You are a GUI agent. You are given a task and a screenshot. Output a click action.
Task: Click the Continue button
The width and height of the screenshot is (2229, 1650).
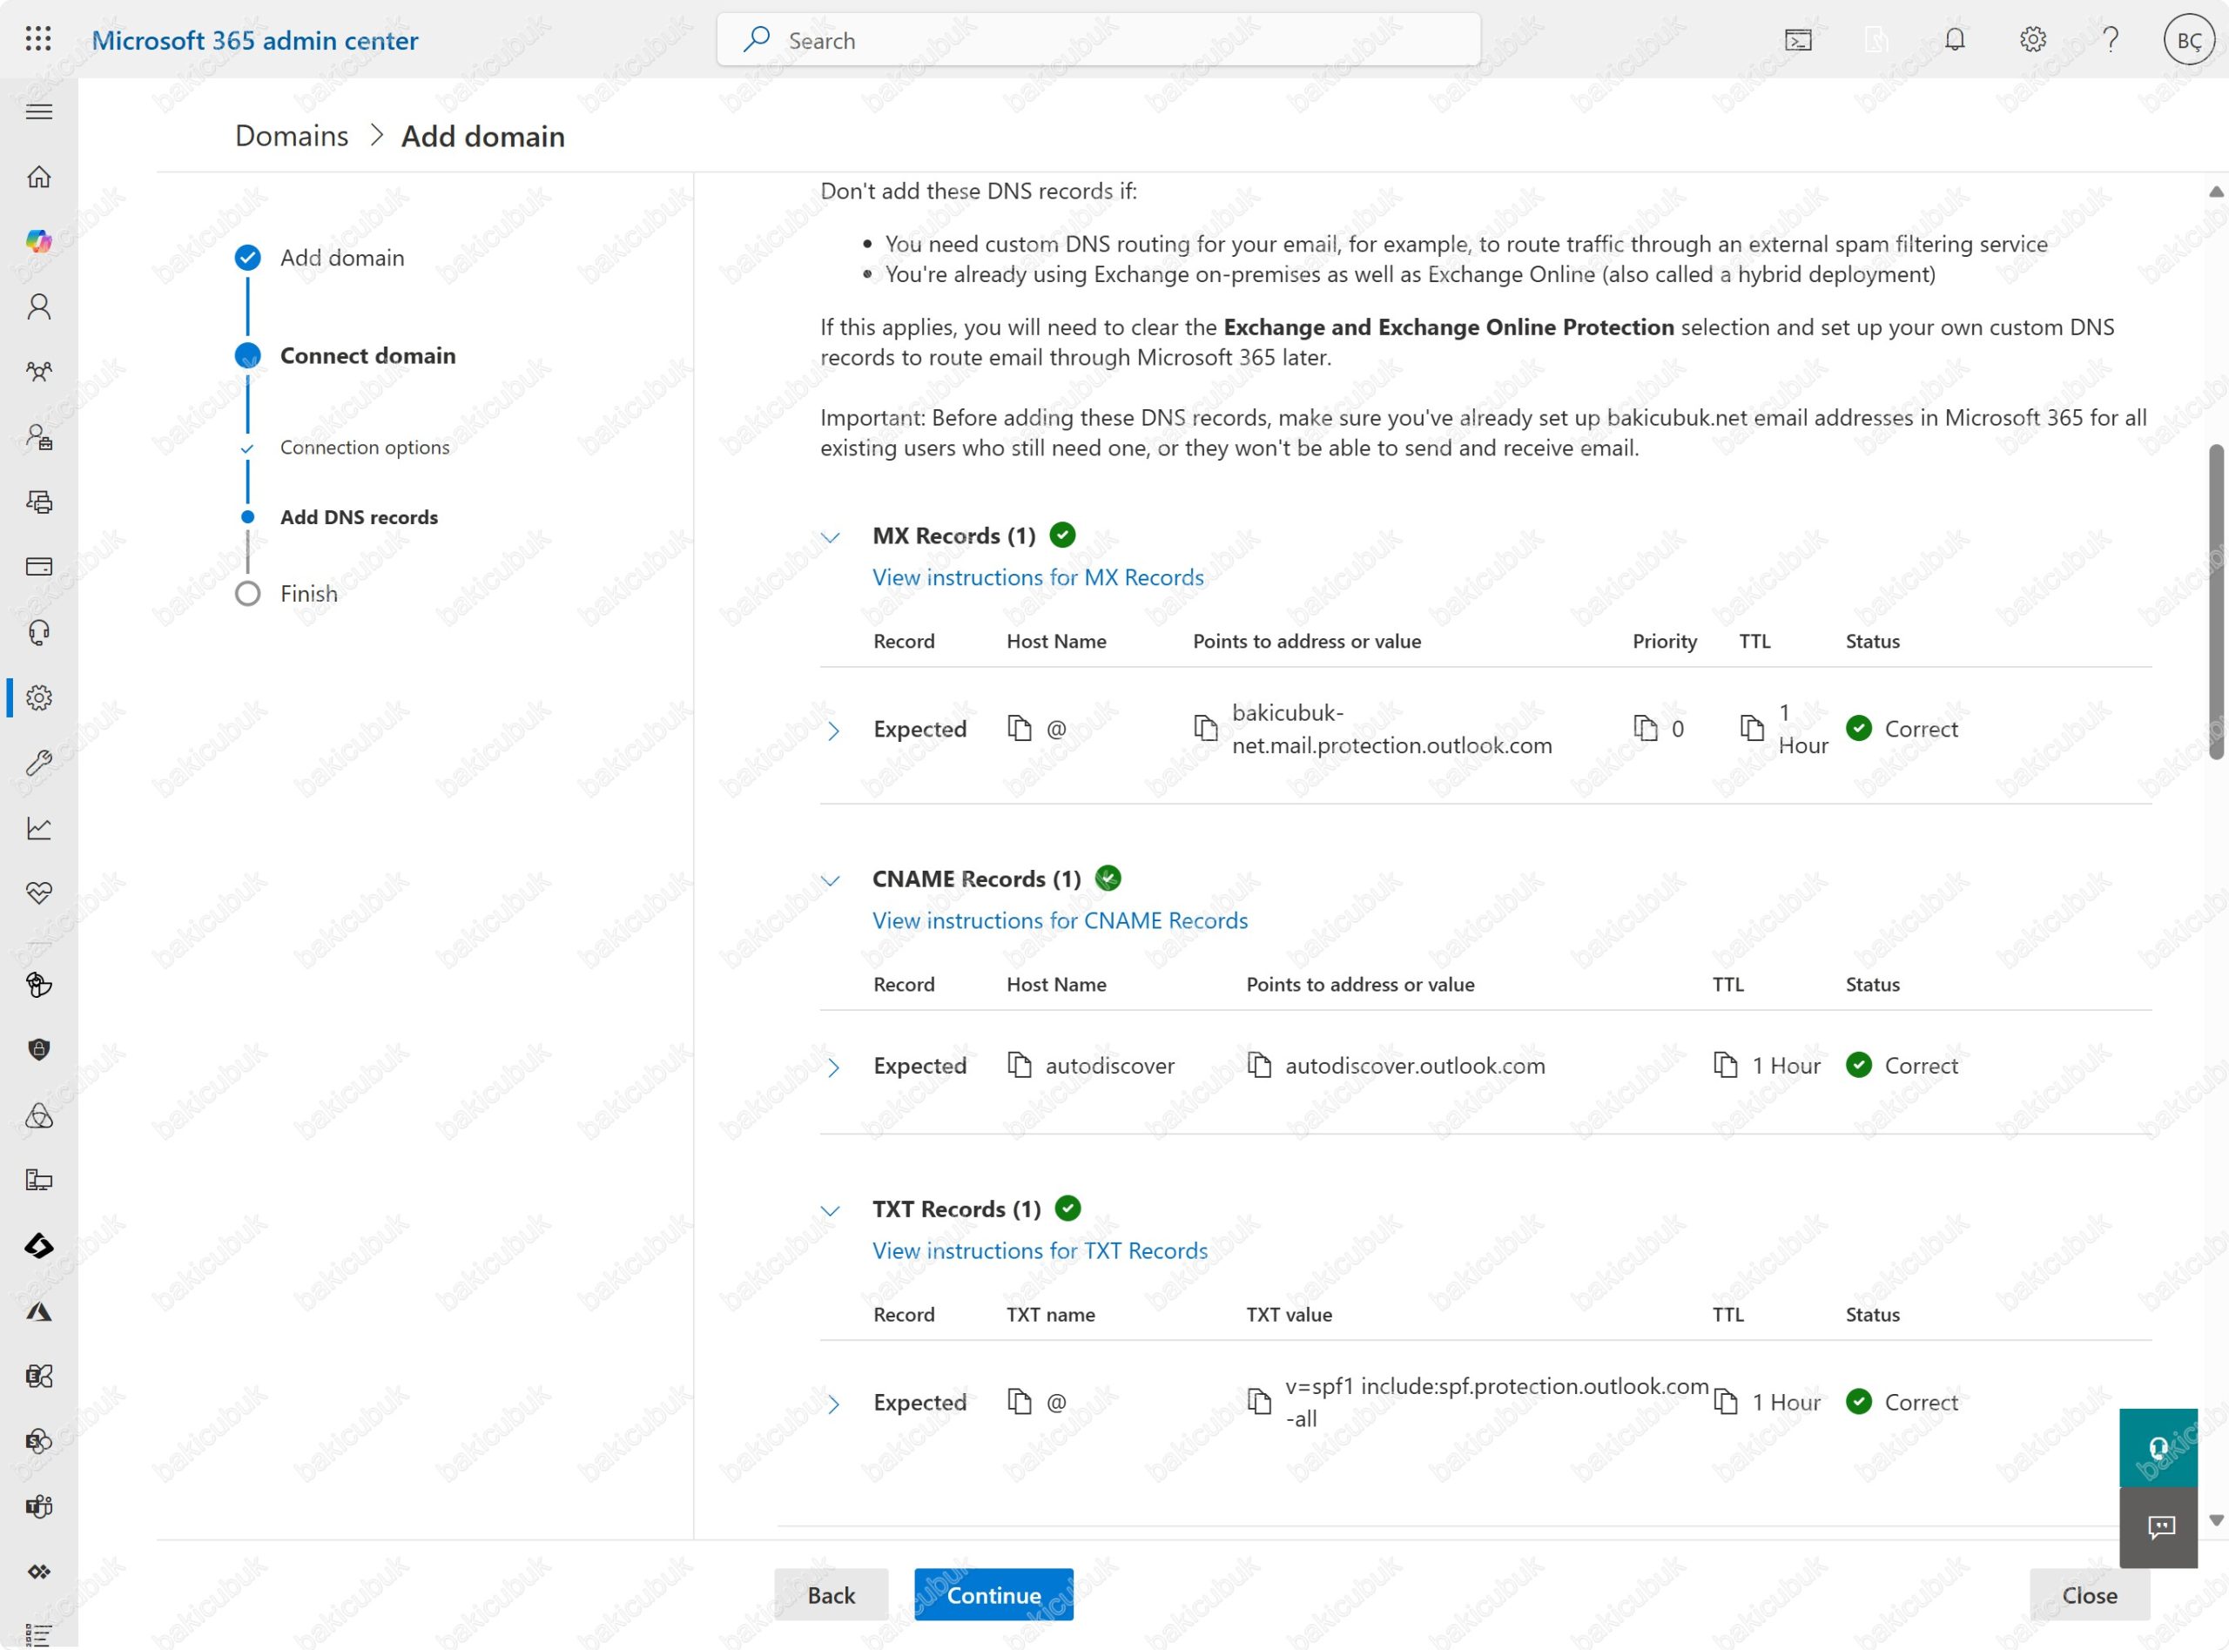click(x=993, y=1595)
